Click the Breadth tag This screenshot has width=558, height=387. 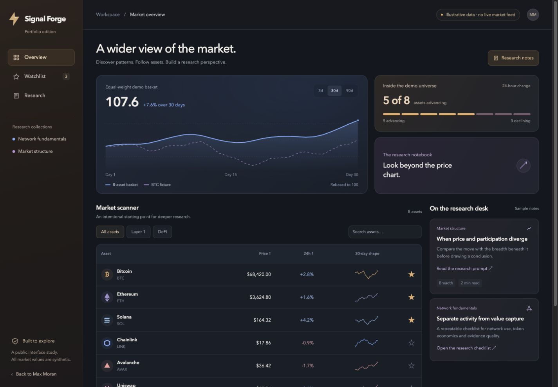pyautogui.click(x=446, y=283)
